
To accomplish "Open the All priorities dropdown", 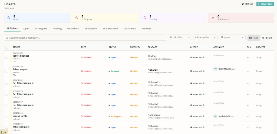I will pyautogui.click(x=180, y=37).
